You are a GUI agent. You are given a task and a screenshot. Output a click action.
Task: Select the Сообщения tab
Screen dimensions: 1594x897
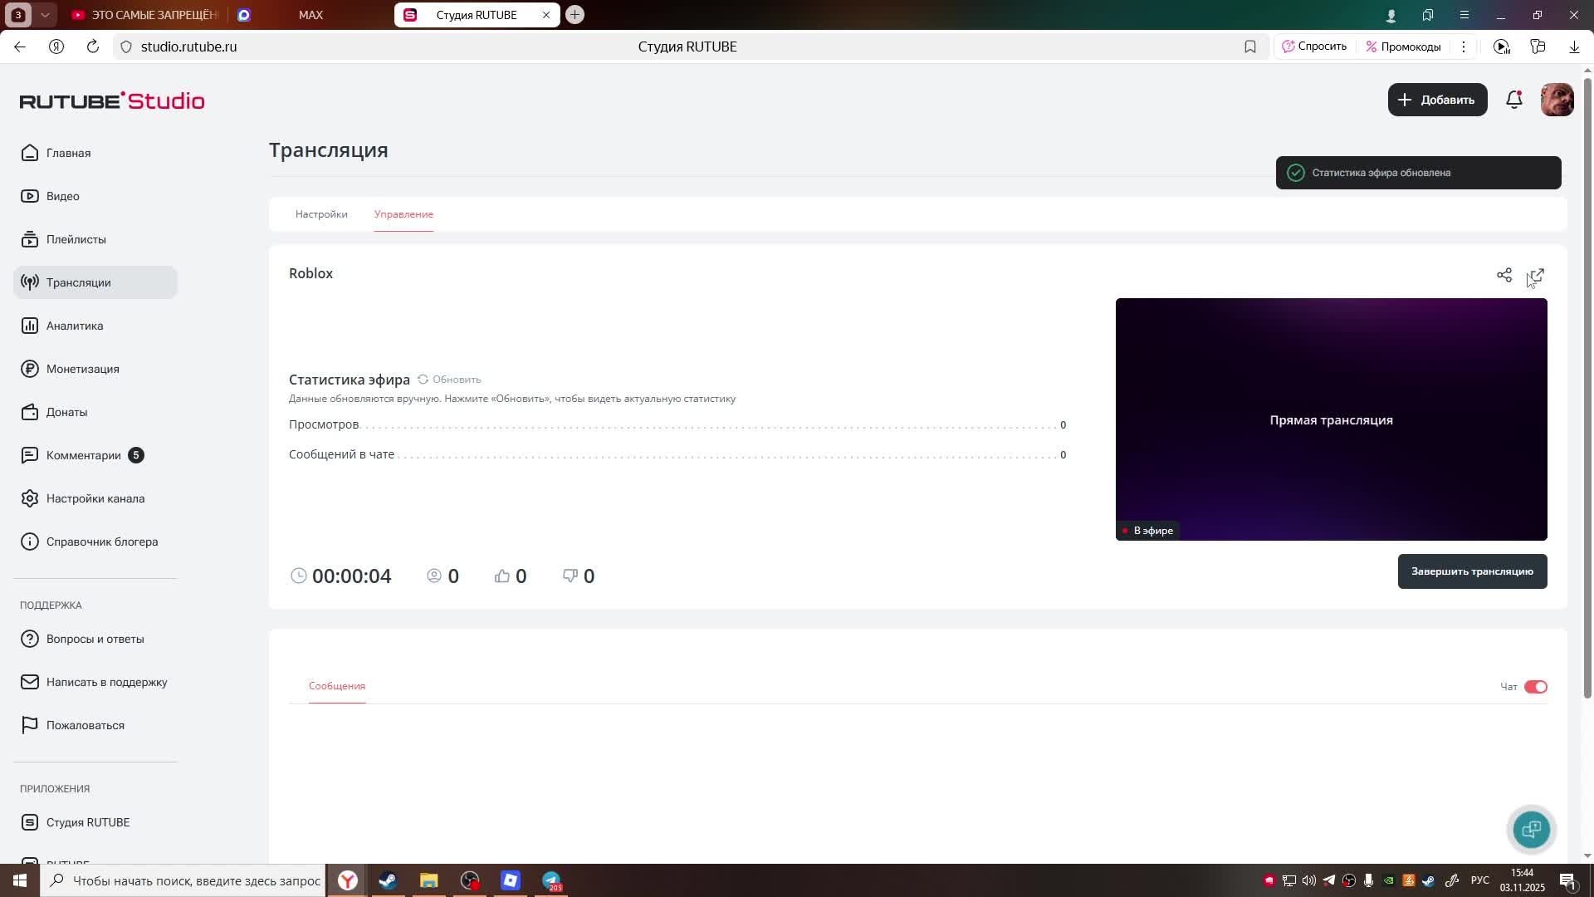point(335,686)
